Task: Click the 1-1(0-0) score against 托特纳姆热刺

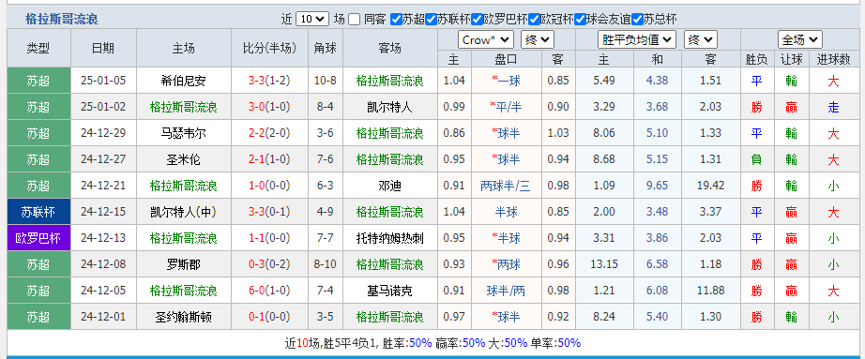Action: (269, 238)
